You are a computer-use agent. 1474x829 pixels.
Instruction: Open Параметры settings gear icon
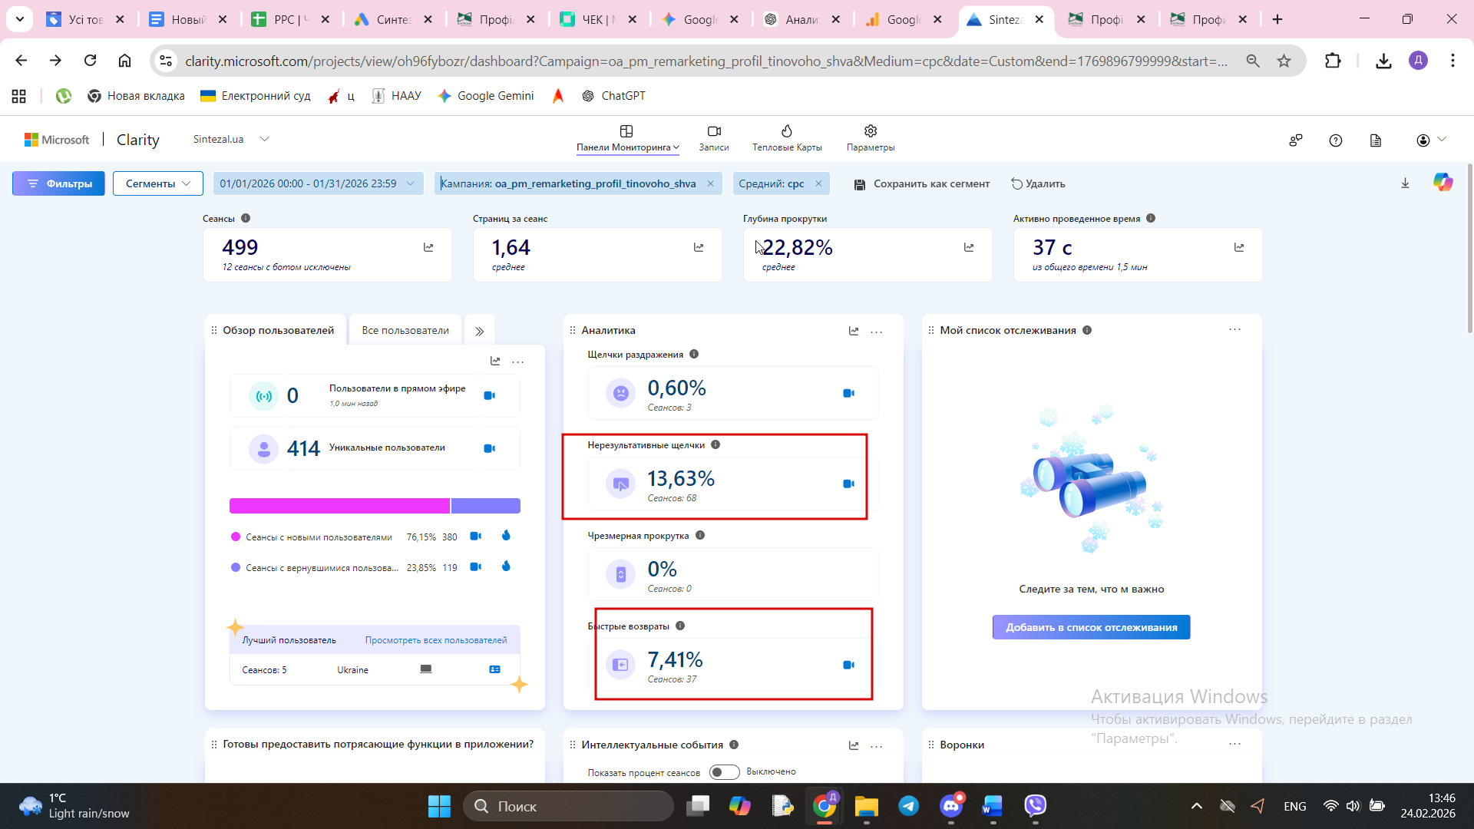(x=870, y=131)
